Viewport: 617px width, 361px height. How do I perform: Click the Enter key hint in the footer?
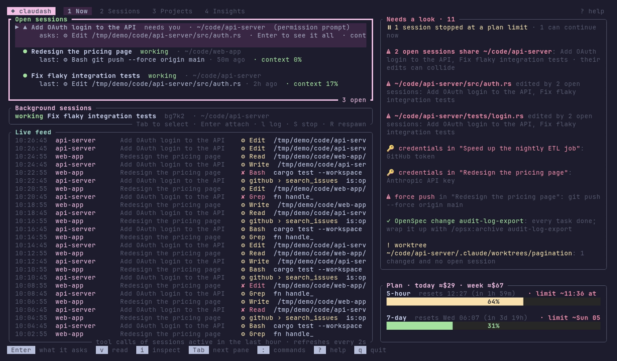click(x=21, y=350)
